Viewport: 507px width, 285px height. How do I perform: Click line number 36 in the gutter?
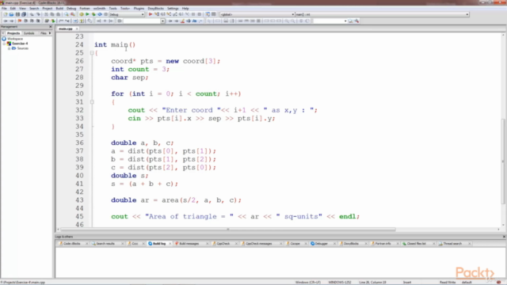[x=79, y=142]
